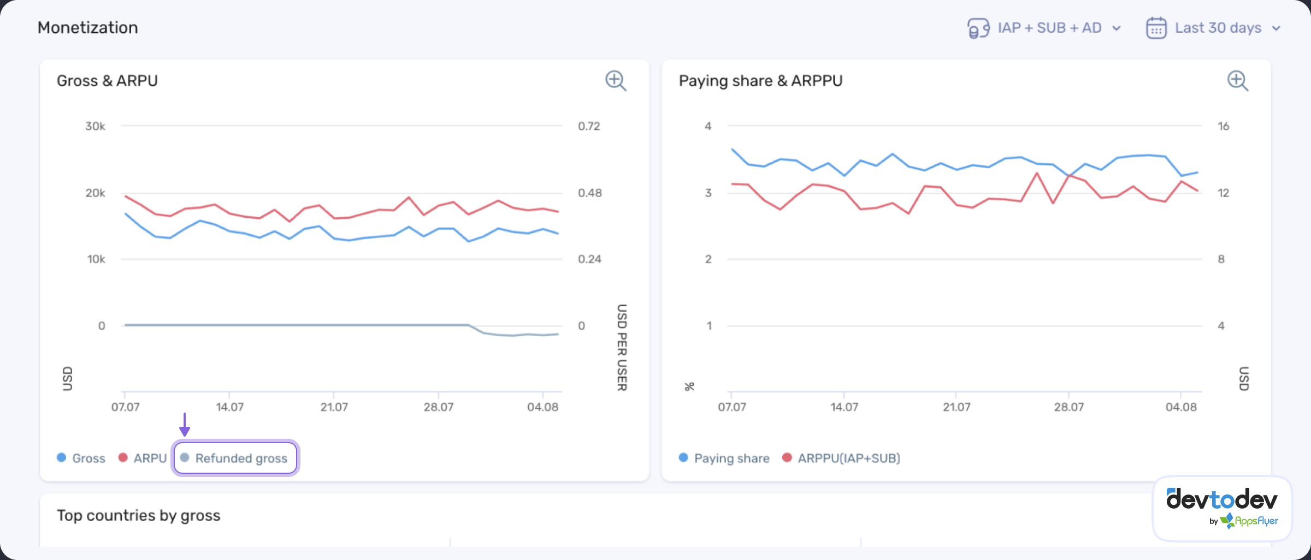The height and width of the screenshot is (560, 1311).
Task: Click the Gross & ARPU chart title
Action: point(107,81)
